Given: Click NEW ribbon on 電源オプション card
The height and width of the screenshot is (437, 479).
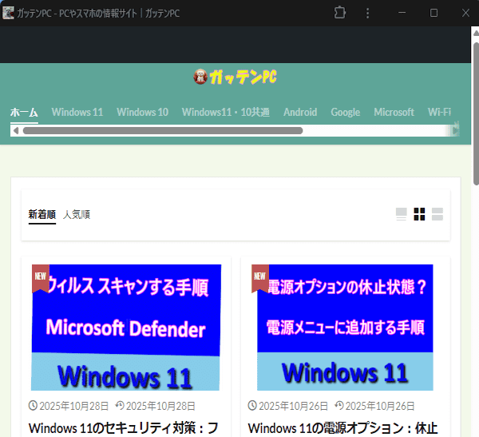Looking at the screenshot, I should point(260,278).
